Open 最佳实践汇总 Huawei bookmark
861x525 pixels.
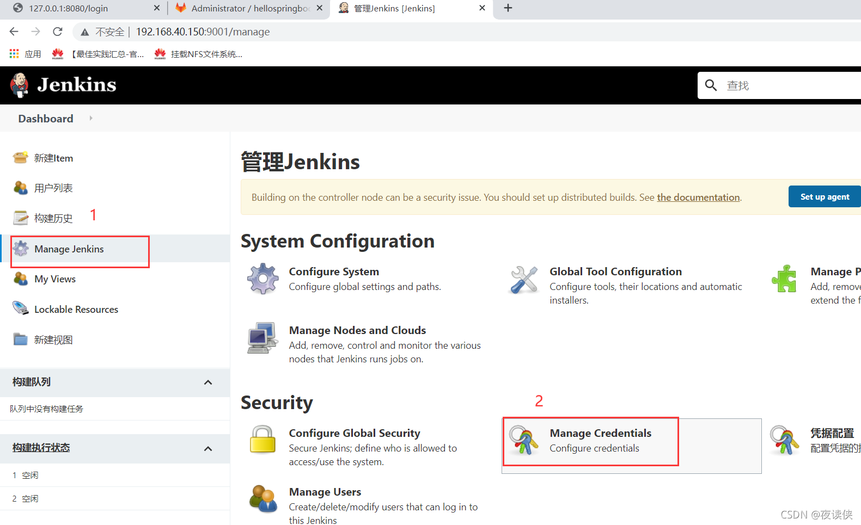[x=98, y=54]
